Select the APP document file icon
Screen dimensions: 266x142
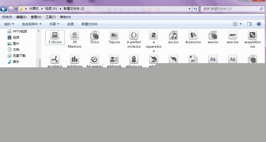coord(193,59)
